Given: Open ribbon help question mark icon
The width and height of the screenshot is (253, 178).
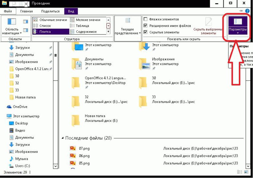Looking at the screenshot, I should pyautogui.click(x=247, y=11).
